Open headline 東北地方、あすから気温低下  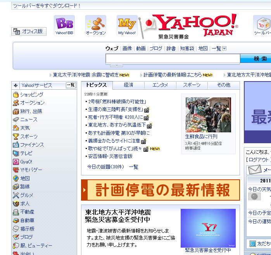pyautogui.click(x=117, y=125)
